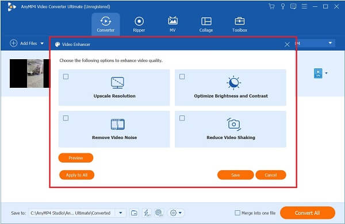
Task: Click the Upscale Resolution label
Action: click(x=114, y=96)
